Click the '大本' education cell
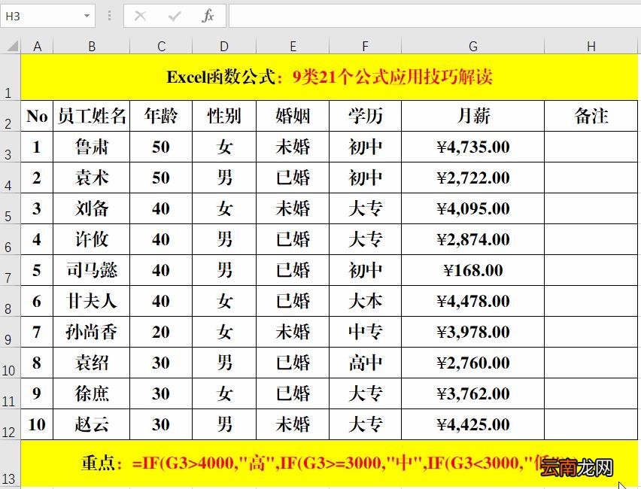Viewport: 641px width, 489px height. [x=365, y=301]
